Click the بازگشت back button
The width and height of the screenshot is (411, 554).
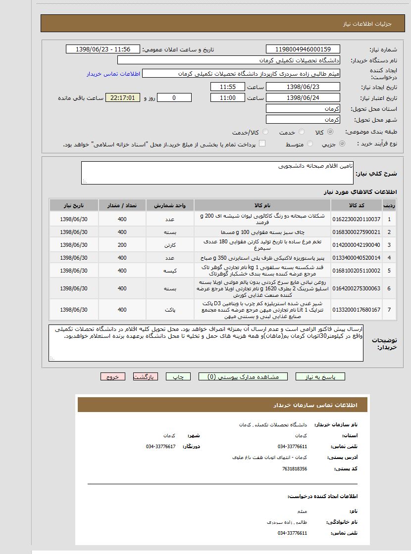[145, 377]
